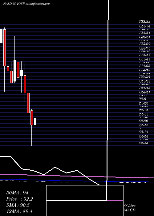Click the 126.91 price axis label
The image size is (154, 216).
145,37
